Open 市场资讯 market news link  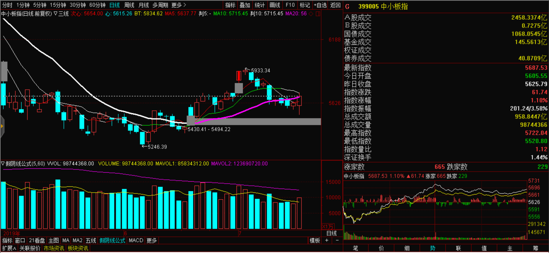(x=54, y=248)
